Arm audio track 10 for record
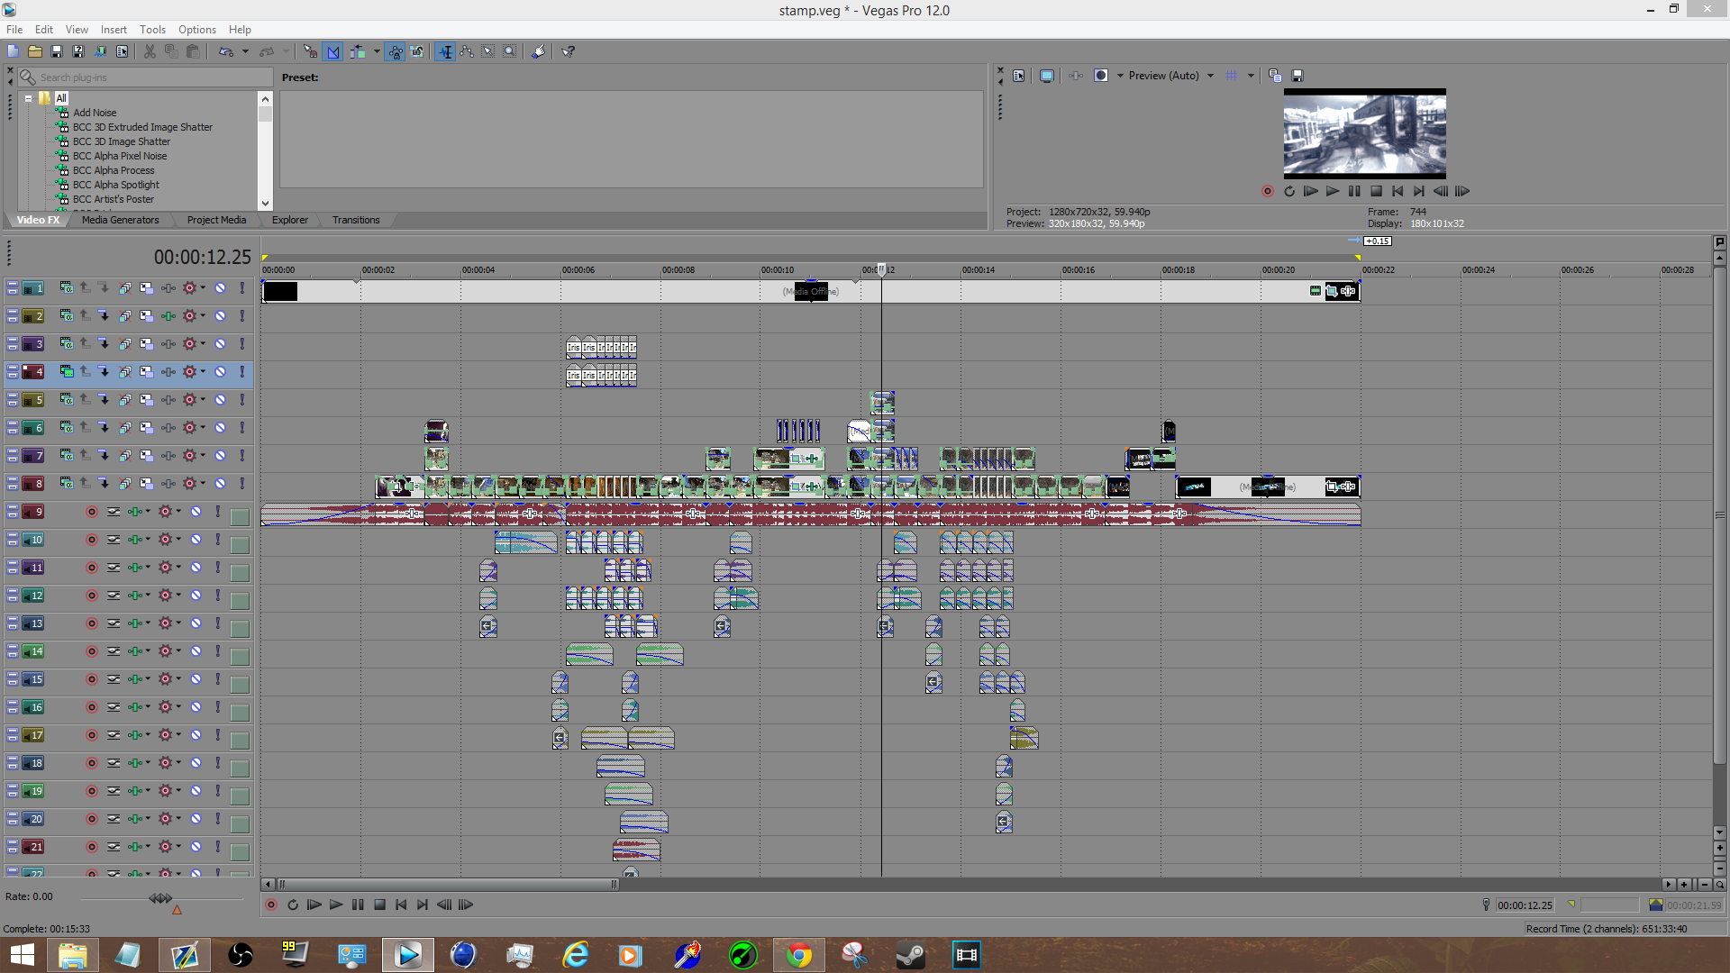Screen dimensions: 1730x973 click(x=91, y=540)
